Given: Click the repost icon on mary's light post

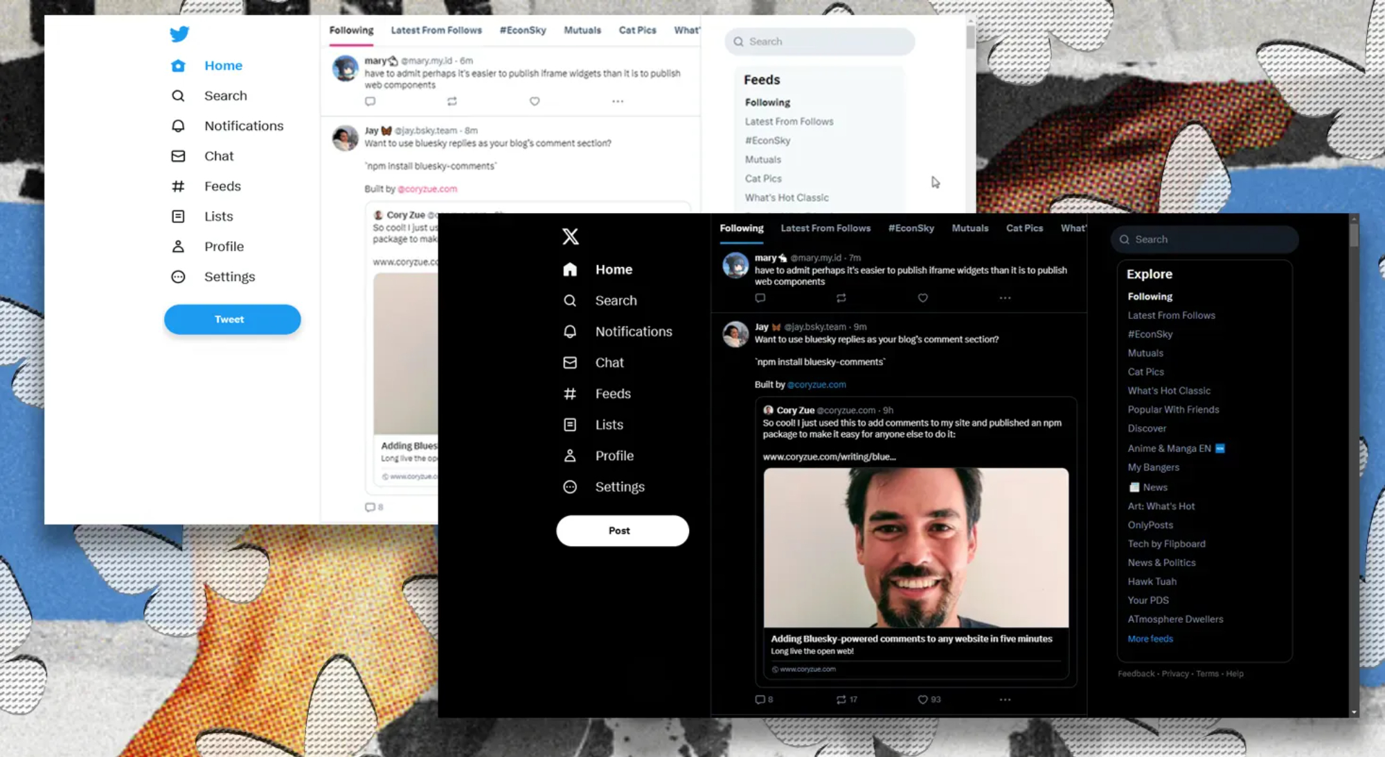Looking at the screenshot, I should pos(452,102).
